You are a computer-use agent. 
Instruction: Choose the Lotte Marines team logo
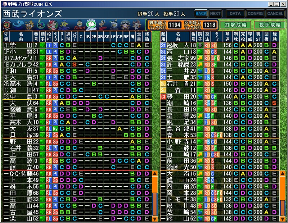pos(114,25)
